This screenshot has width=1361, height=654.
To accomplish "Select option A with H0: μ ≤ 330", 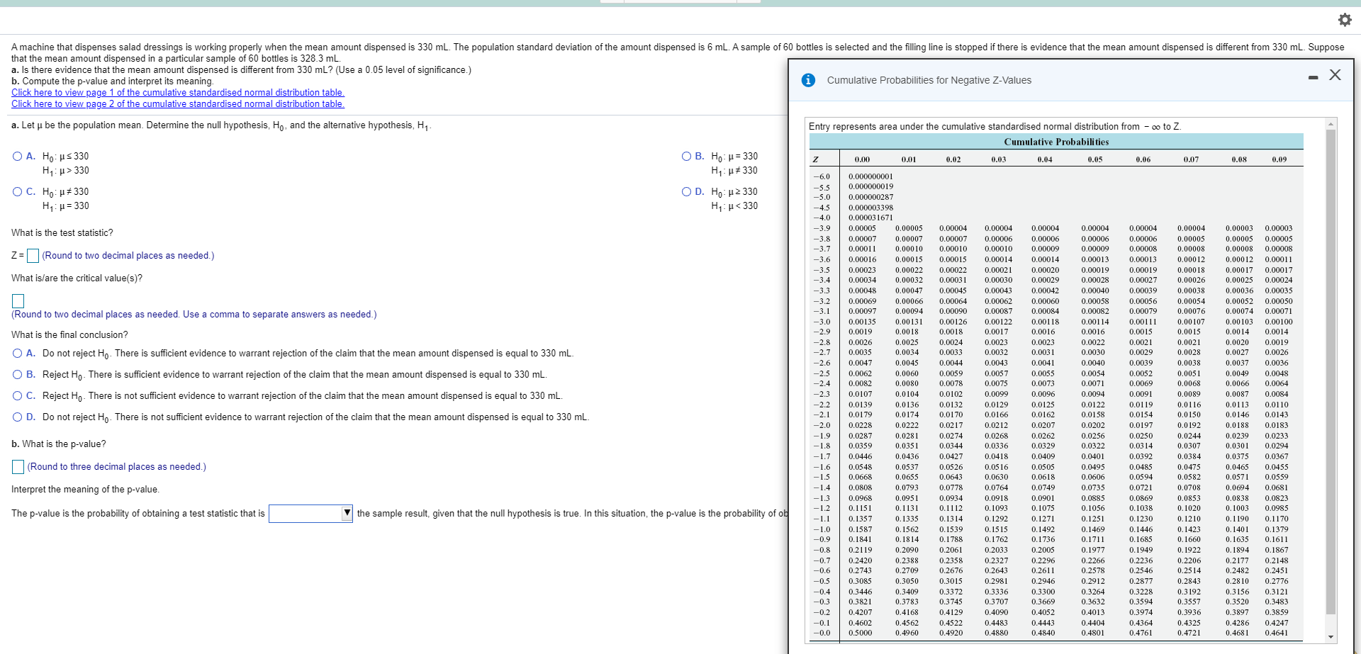I will pos(17,156).
